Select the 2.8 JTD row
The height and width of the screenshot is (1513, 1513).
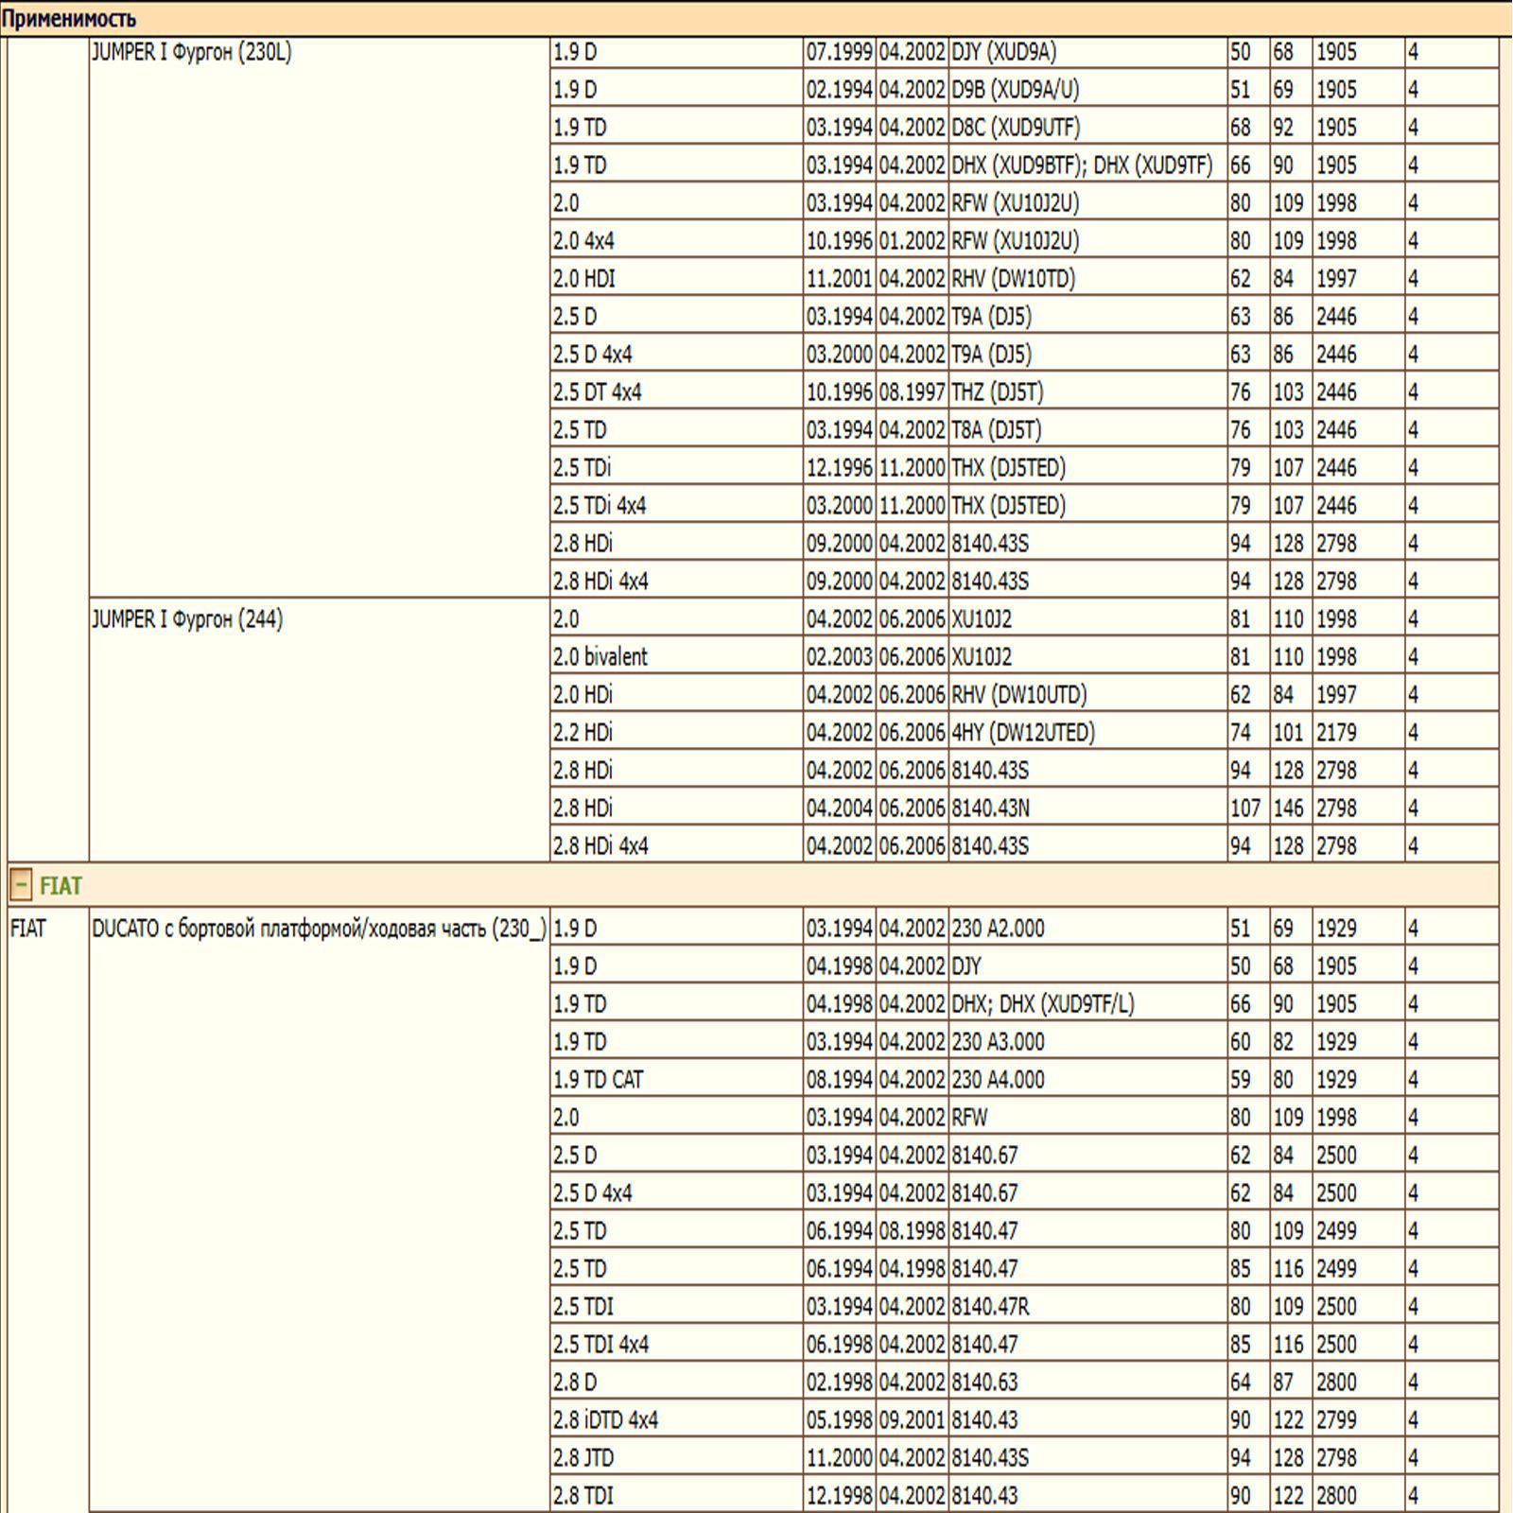point(1025,1458)
